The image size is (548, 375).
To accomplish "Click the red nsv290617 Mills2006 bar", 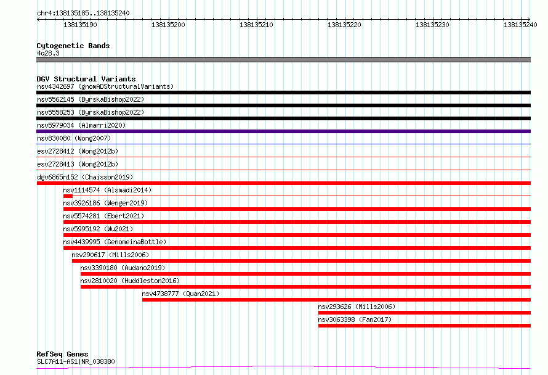I will click(x=301, y=261).
